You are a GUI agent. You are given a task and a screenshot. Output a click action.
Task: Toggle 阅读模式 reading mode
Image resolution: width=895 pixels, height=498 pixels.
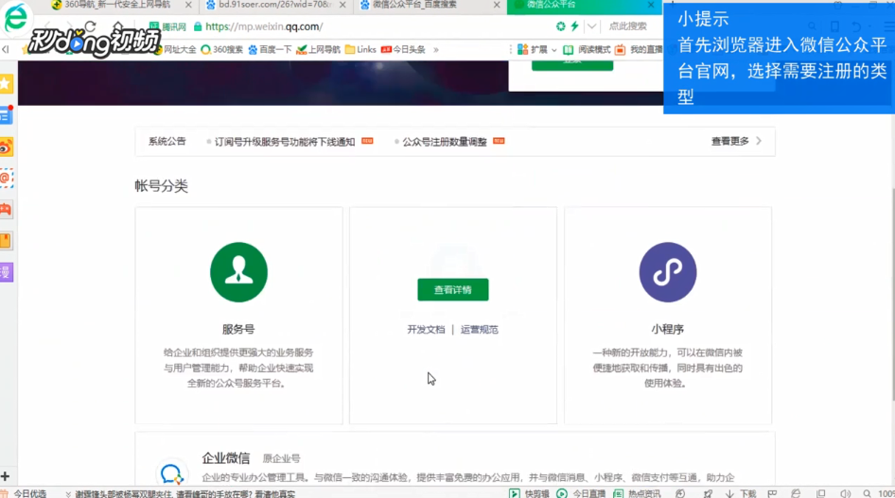(587, 49)
